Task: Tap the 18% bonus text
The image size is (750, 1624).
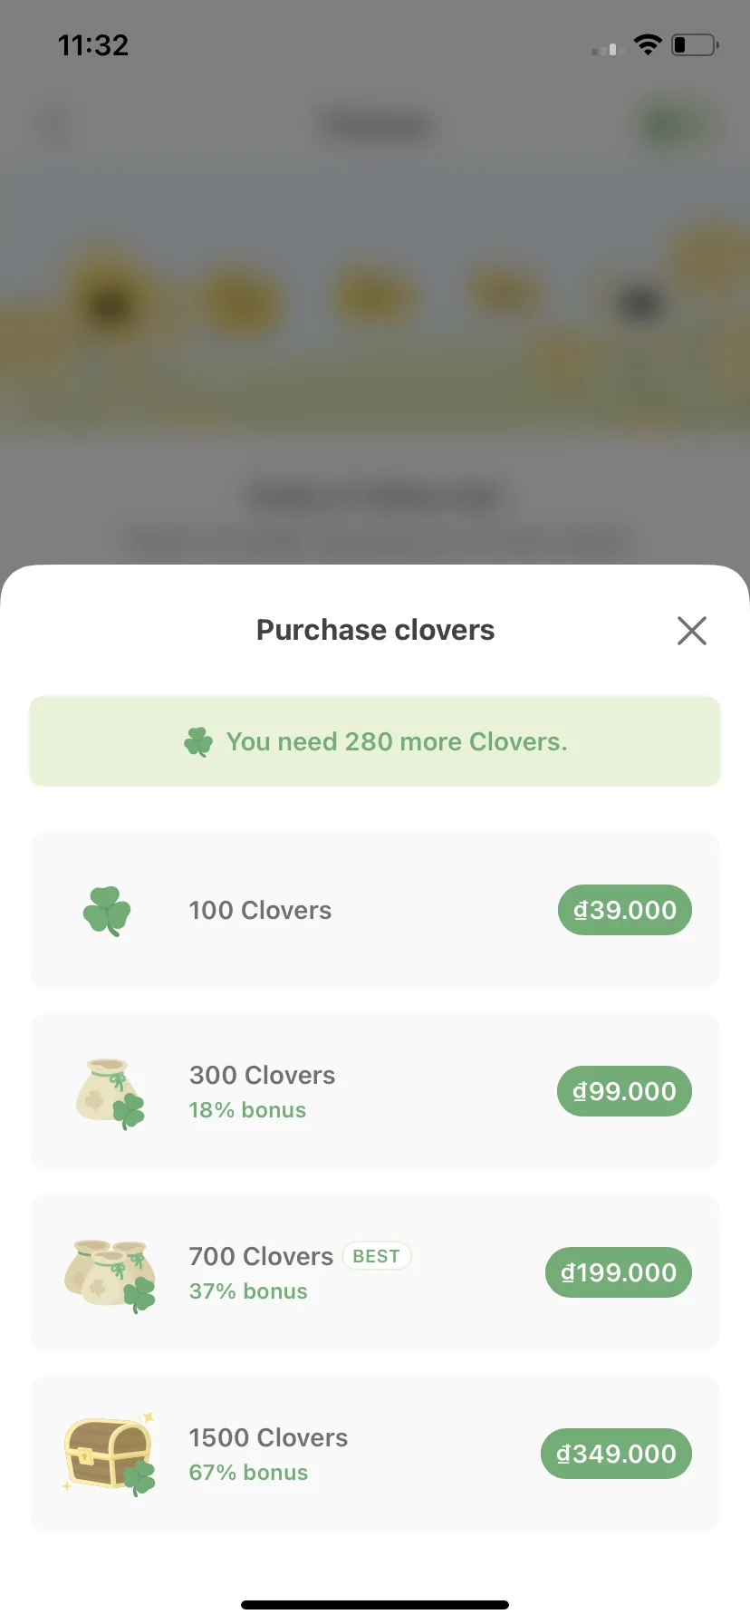Action: (247, 1110)
